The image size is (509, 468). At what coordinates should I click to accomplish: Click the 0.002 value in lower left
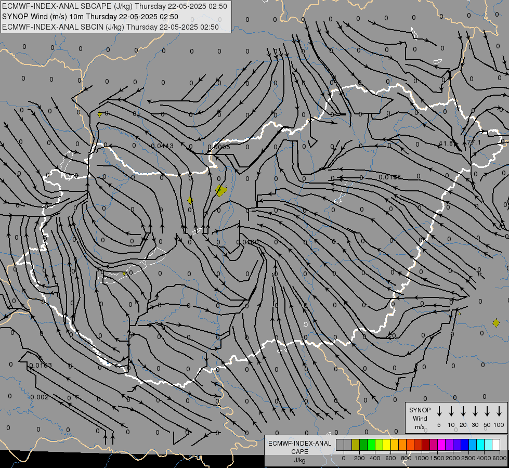(40, 397)
